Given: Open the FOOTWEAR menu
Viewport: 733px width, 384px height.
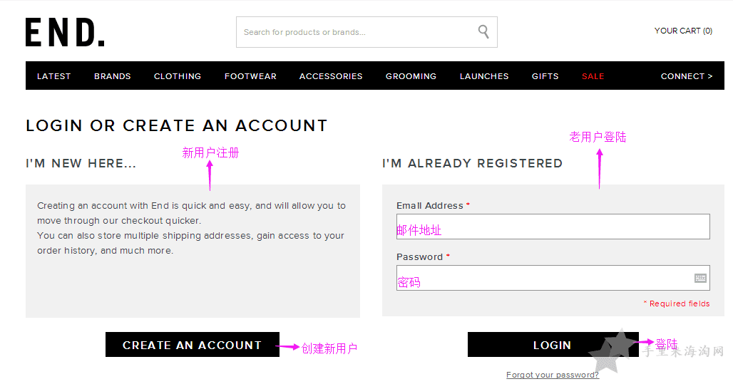Looking at the screenshot, I should click(250, 76).
